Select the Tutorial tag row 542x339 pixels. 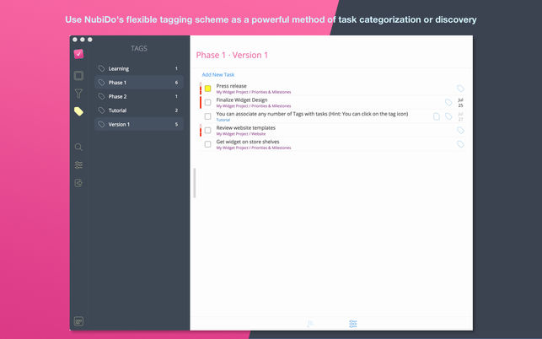point(139,110)
